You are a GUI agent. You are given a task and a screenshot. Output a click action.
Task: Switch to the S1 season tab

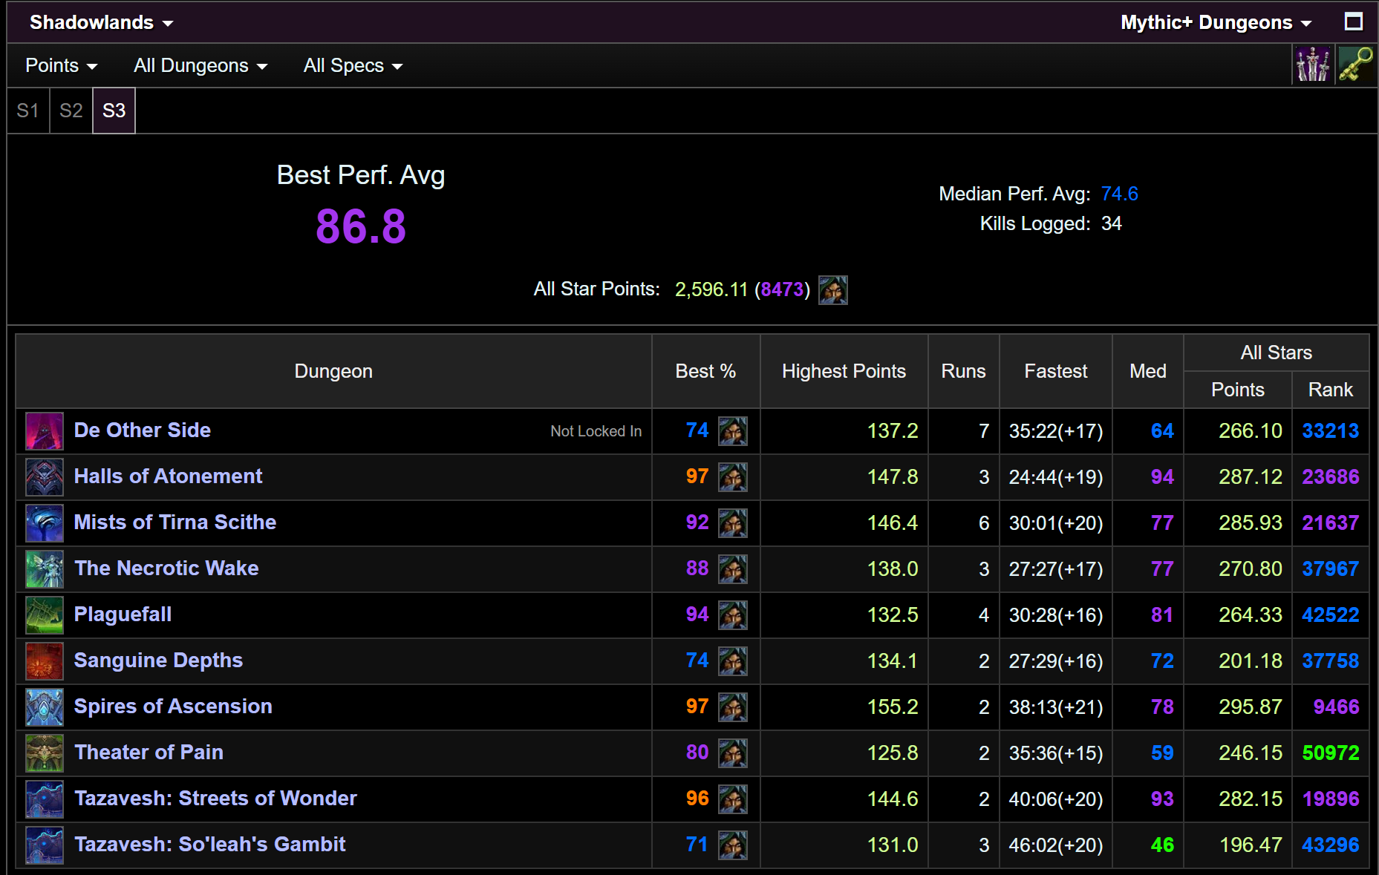[28, 111]
